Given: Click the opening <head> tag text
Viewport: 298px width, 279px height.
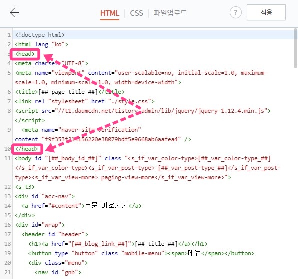Looking at the screenshot, I should [x=25, y=54].
